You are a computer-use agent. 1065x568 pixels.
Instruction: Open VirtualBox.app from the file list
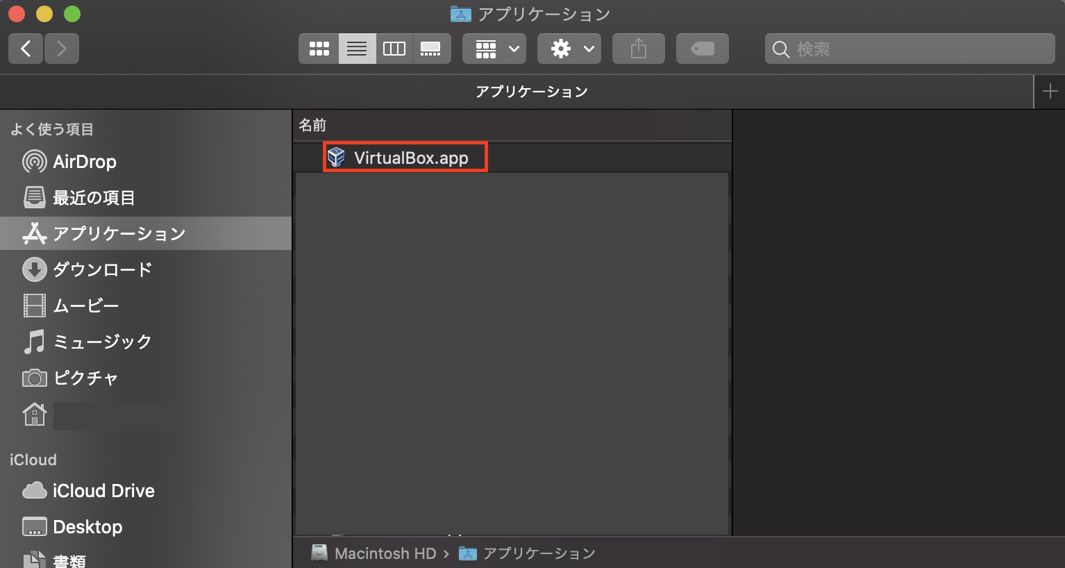405,157
